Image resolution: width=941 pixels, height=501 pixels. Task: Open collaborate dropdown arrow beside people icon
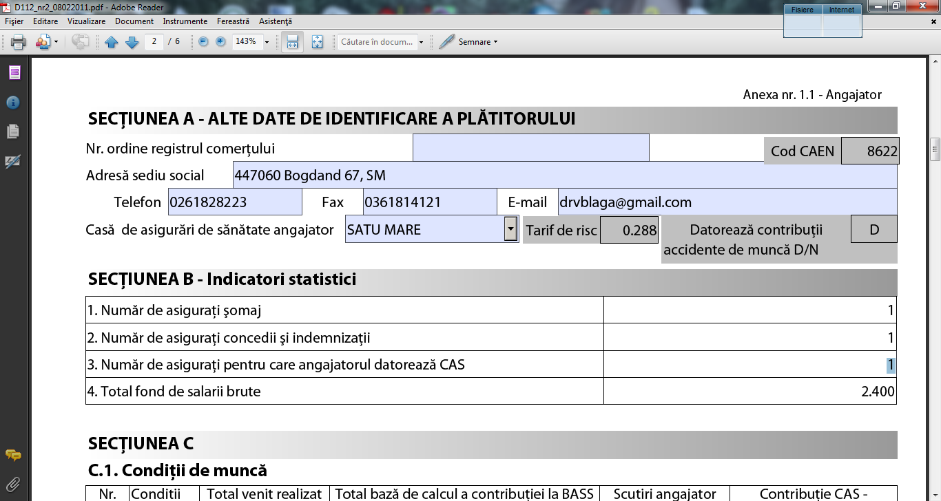click(56, 42)
